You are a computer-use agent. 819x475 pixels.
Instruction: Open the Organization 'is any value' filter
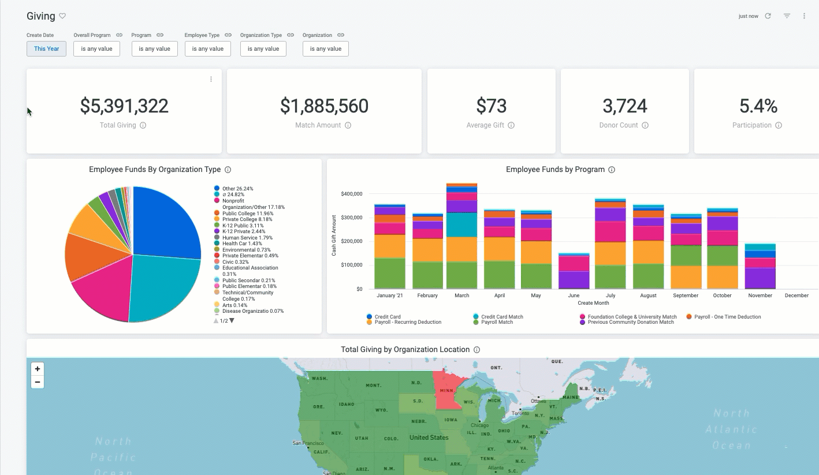click(326, 48)
